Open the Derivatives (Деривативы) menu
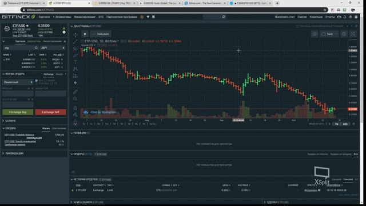The image size is (366, 206). coord(63,17)
